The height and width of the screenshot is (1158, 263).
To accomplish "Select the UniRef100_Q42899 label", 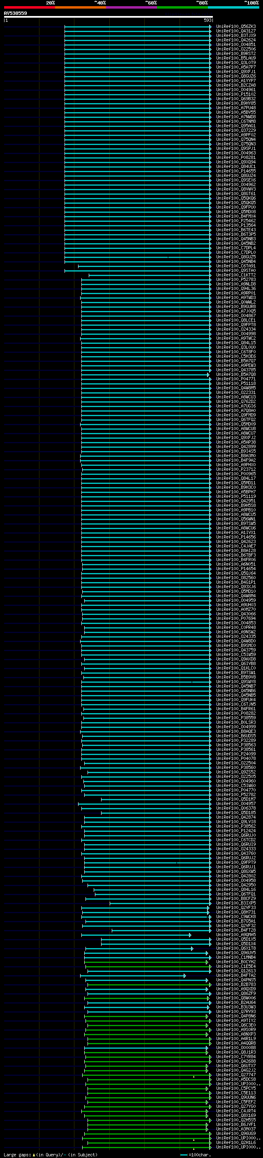I will (236, 447).
